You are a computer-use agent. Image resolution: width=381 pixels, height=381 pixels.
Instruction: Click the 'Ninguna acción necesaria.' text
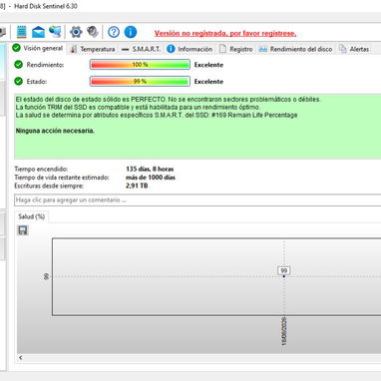click(55, 131)
